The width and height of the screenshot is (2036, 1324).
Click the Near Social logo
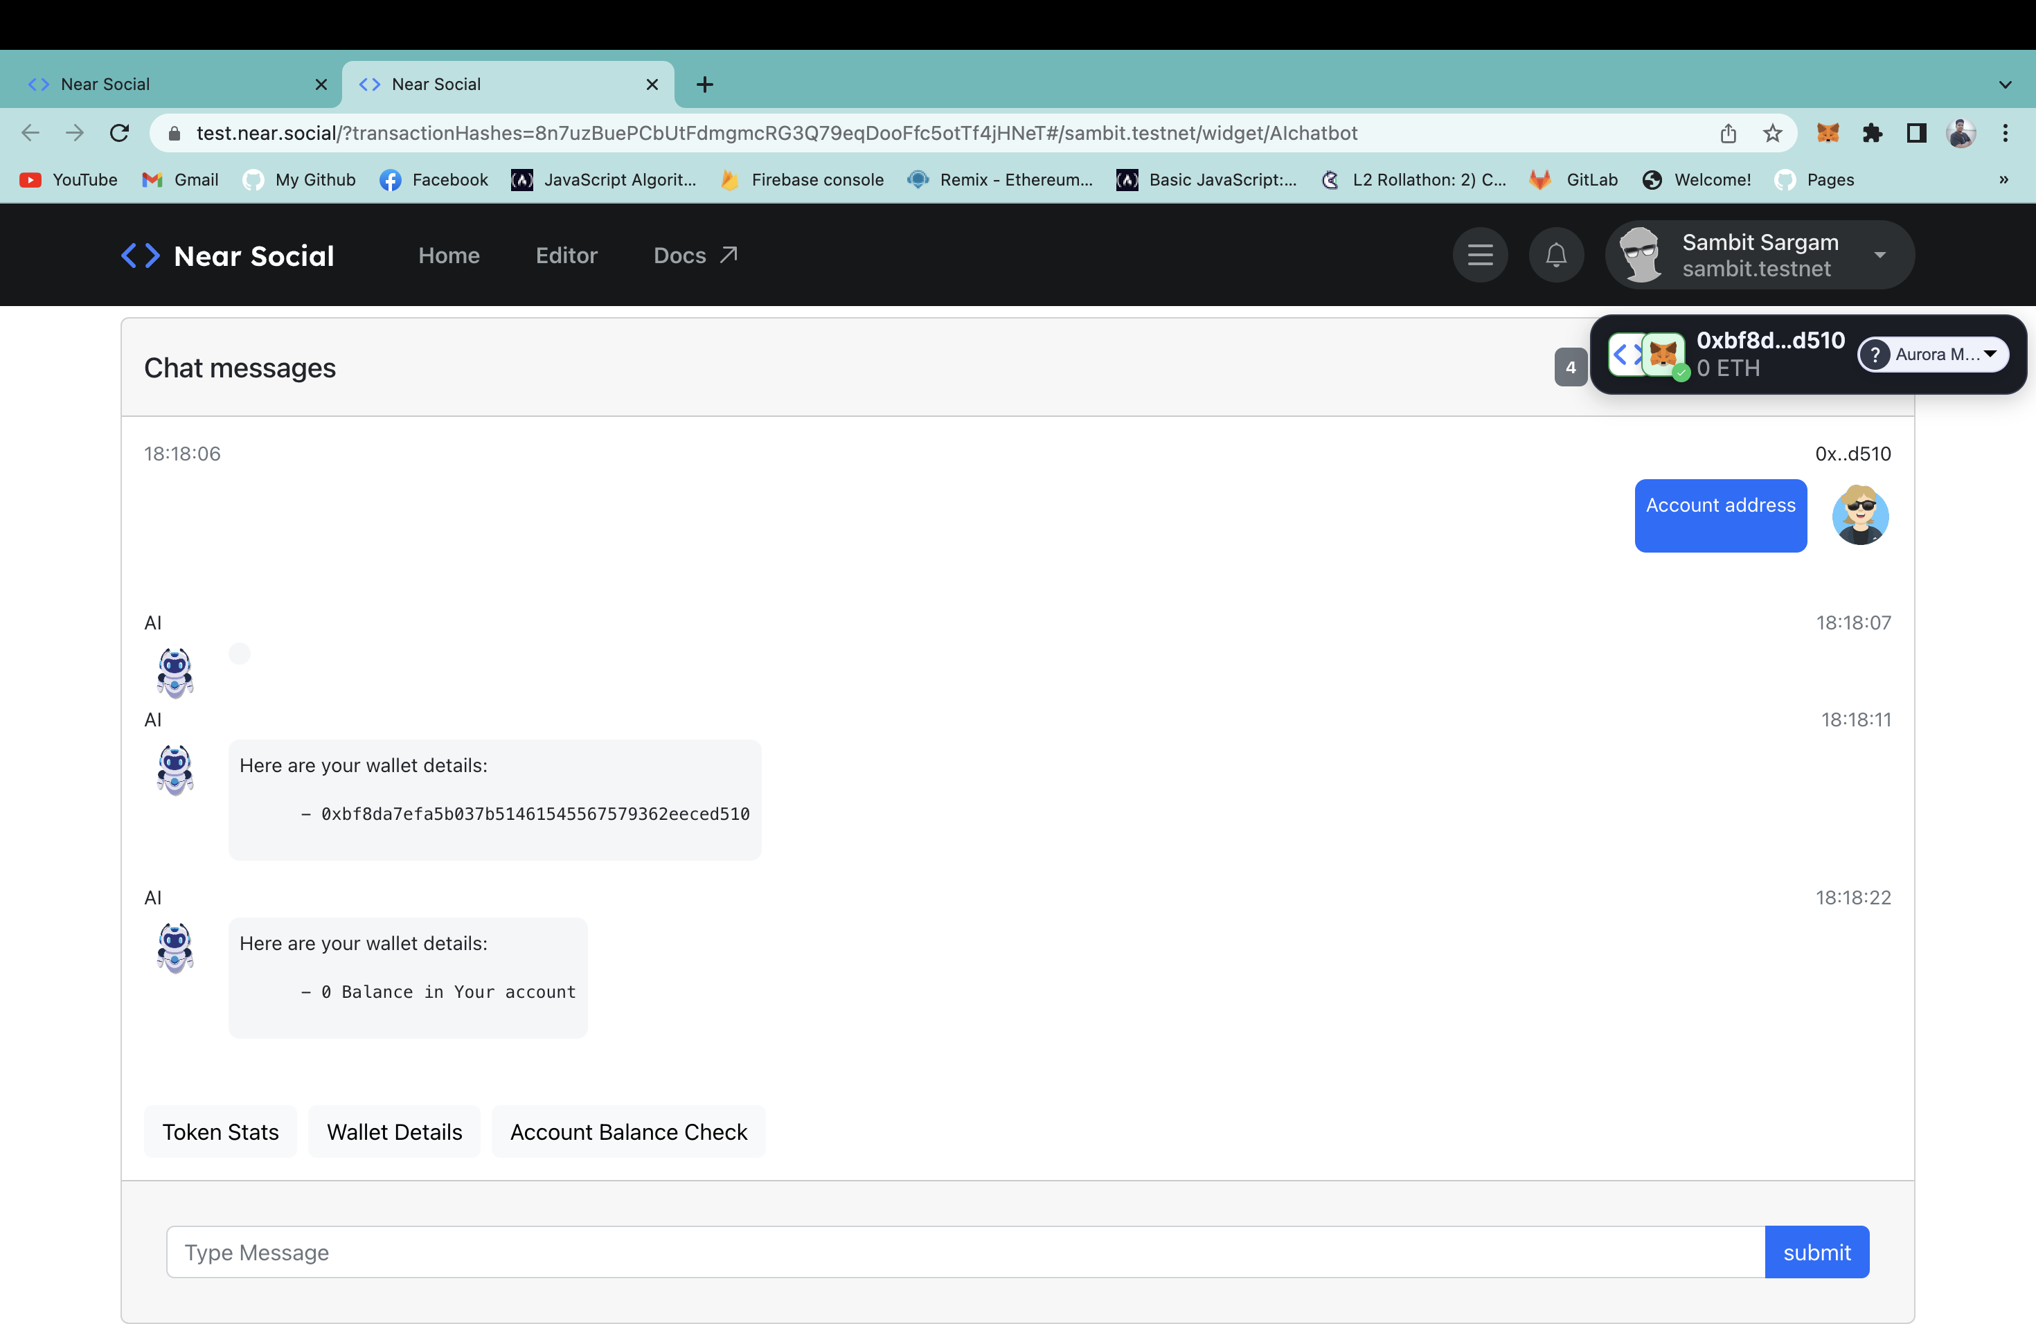click(x=228, y=255)
